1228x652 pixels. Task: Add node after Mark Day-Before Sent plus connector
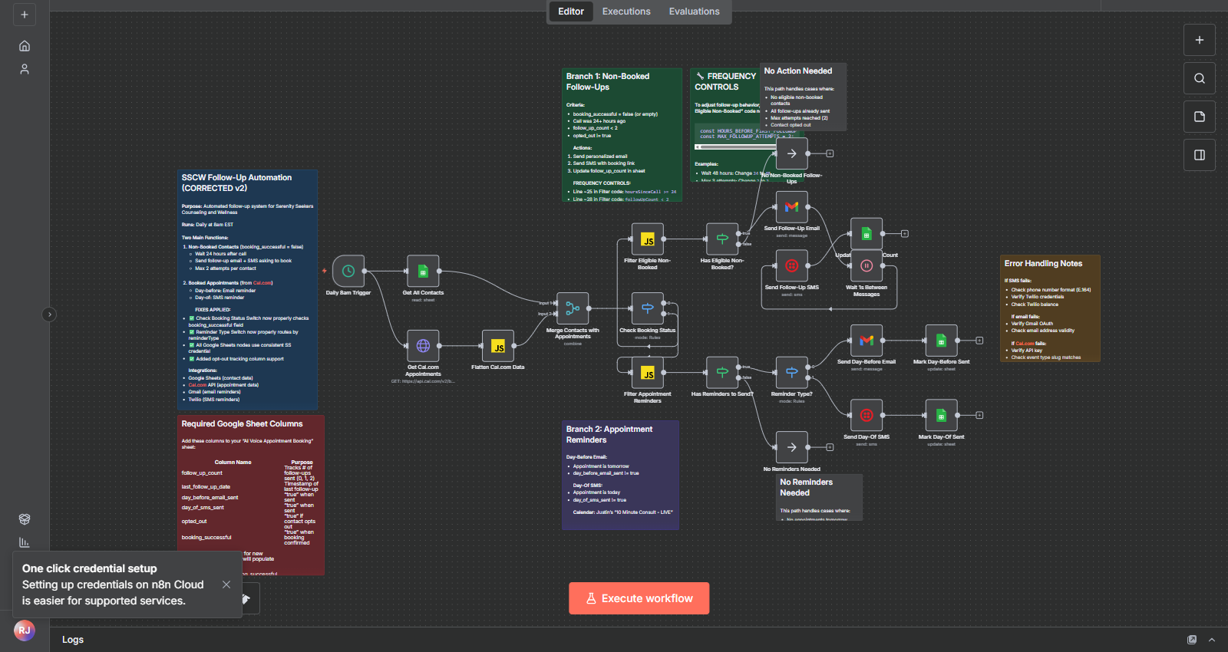979,340
